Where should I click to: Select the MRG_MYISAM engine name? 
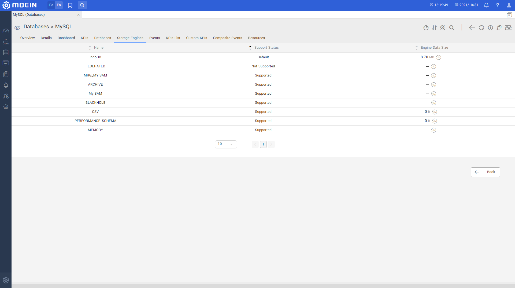point(95,75)
